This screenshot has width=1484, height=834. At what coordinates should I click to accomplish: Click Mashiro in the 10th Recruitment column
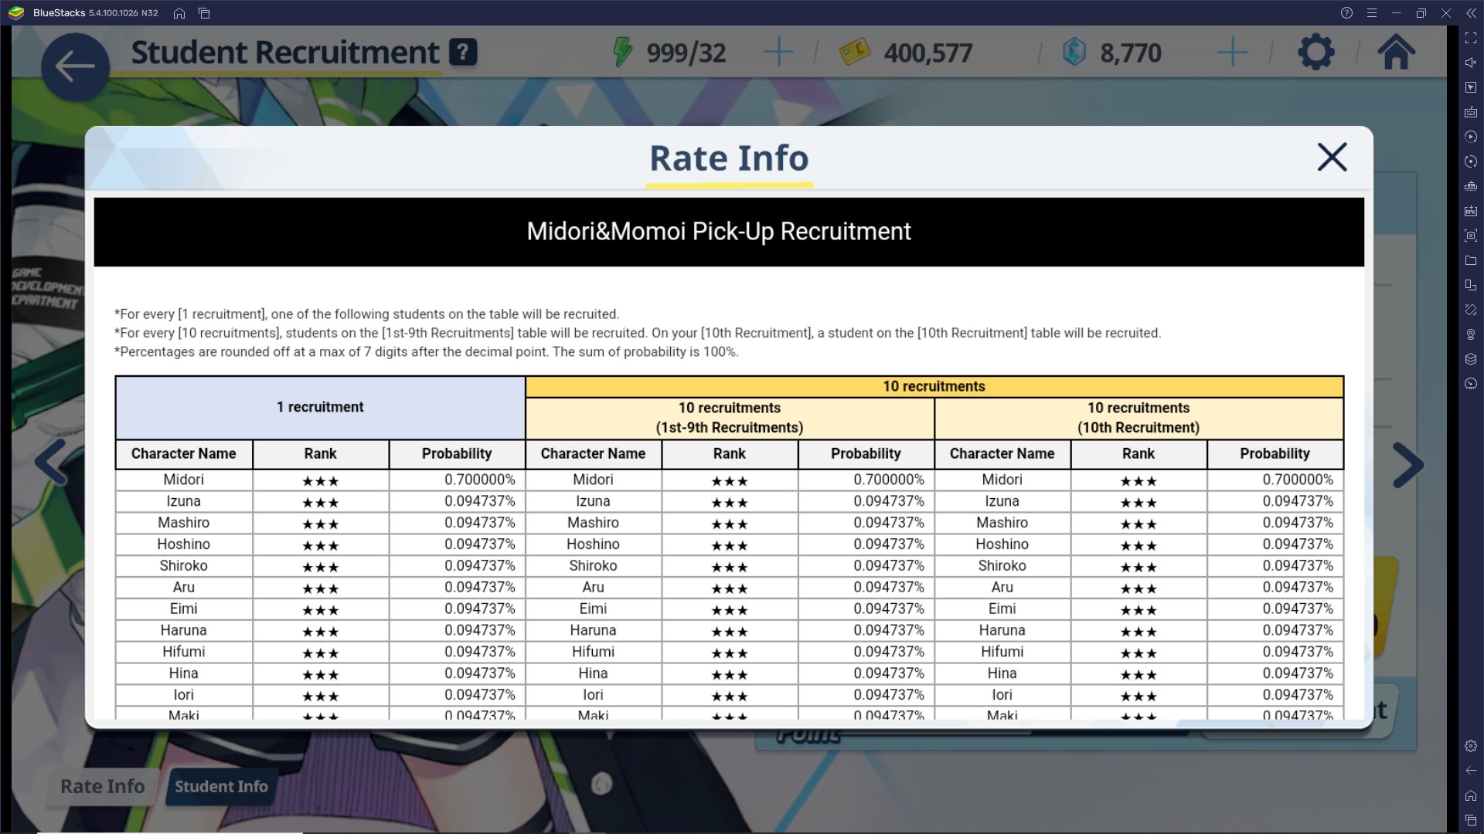pyautogui.click(x=1002, y=523)
